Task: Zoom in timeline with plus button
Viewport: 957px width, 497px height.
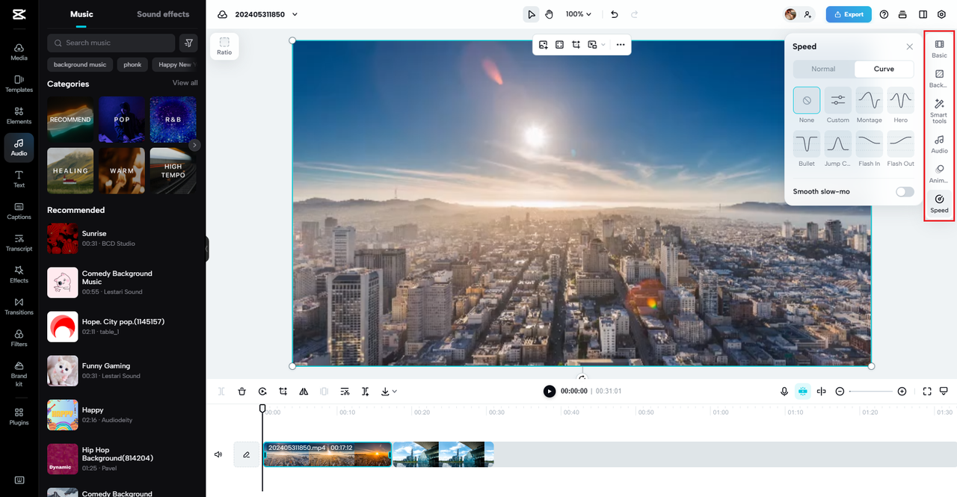Action: [902, 392]
